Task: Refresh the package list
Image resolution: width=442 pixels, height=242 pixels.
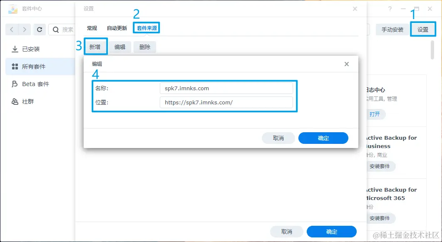Action: click(39, 30)
